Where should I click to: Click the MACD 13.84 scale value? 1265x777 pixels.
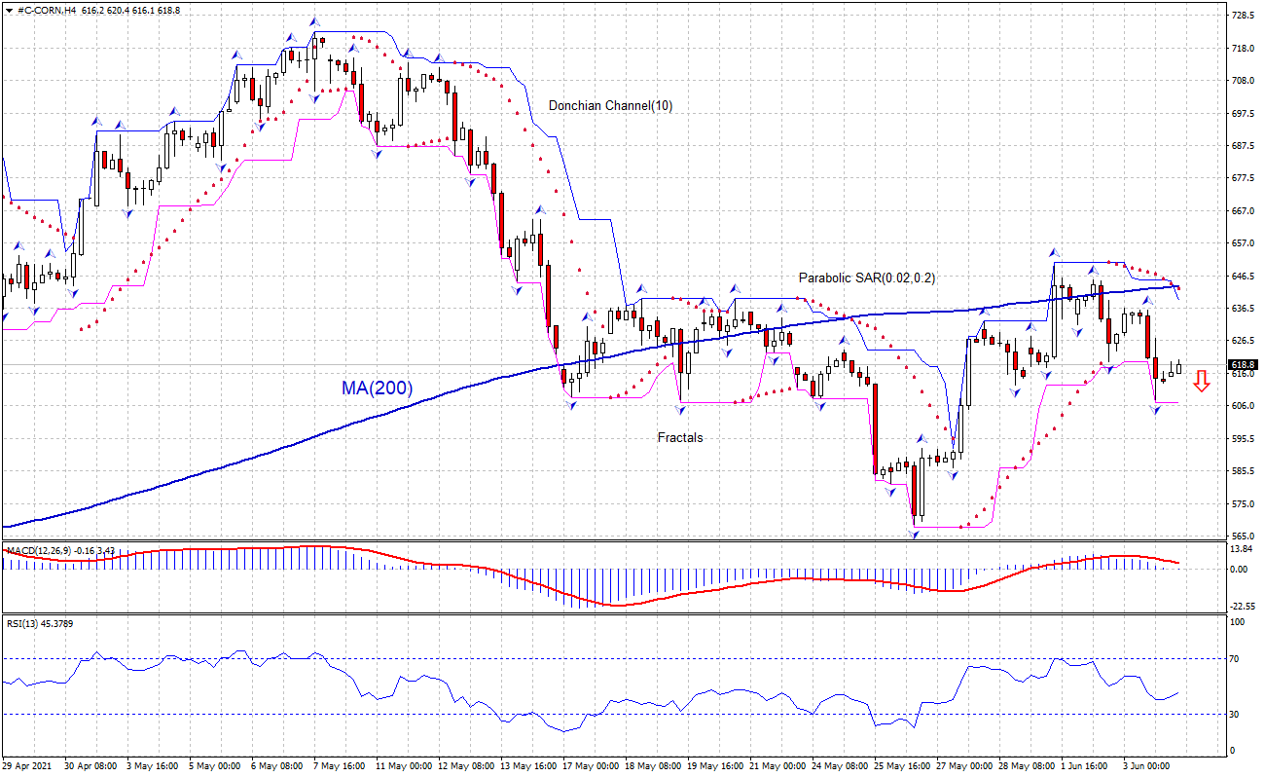click(1241, 550)
